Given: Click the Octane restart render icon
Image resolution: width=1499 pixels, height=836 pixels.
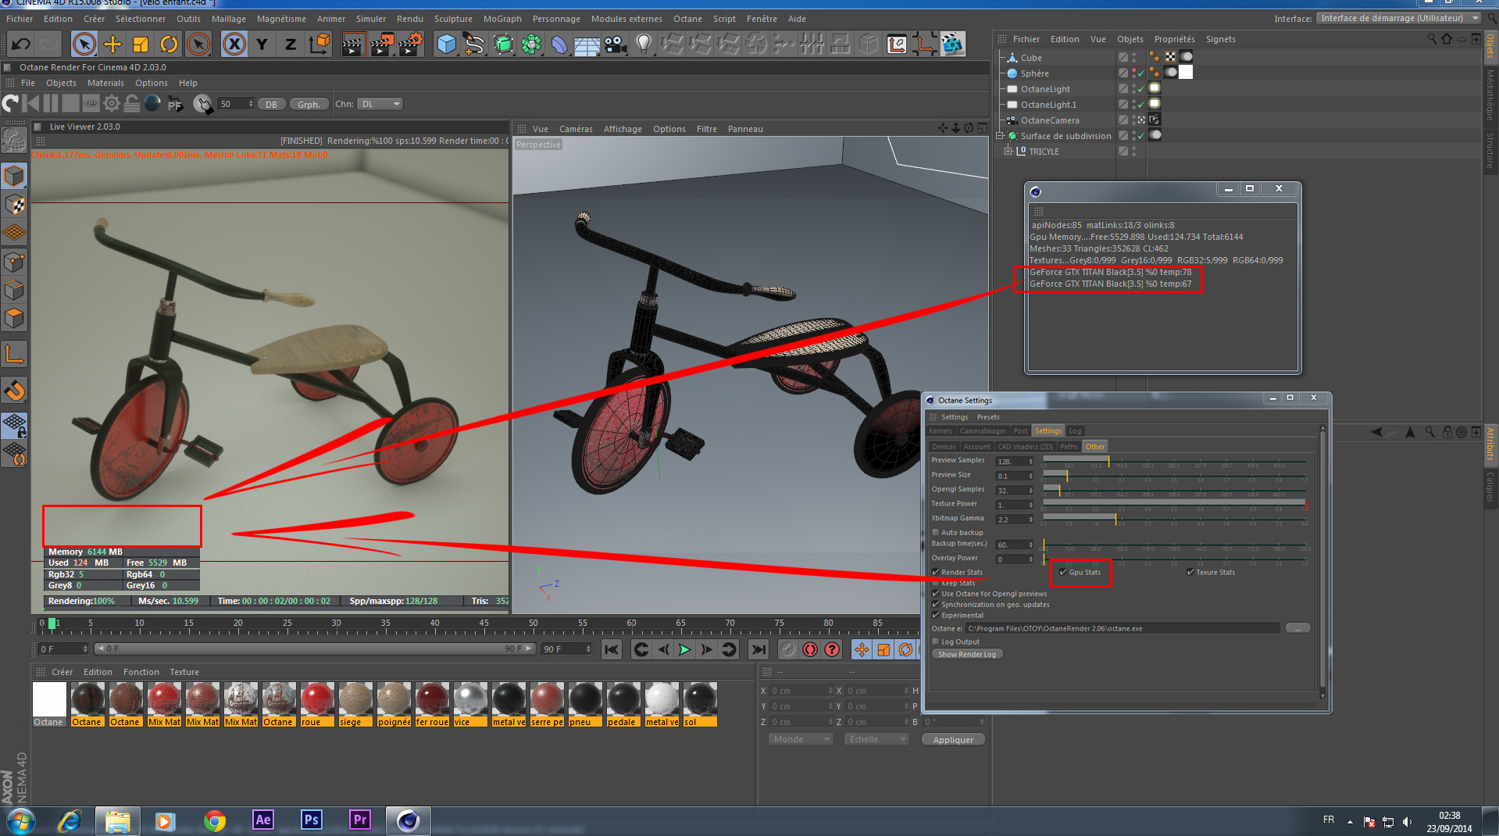Looking at the screenshot, I should 11,103.
